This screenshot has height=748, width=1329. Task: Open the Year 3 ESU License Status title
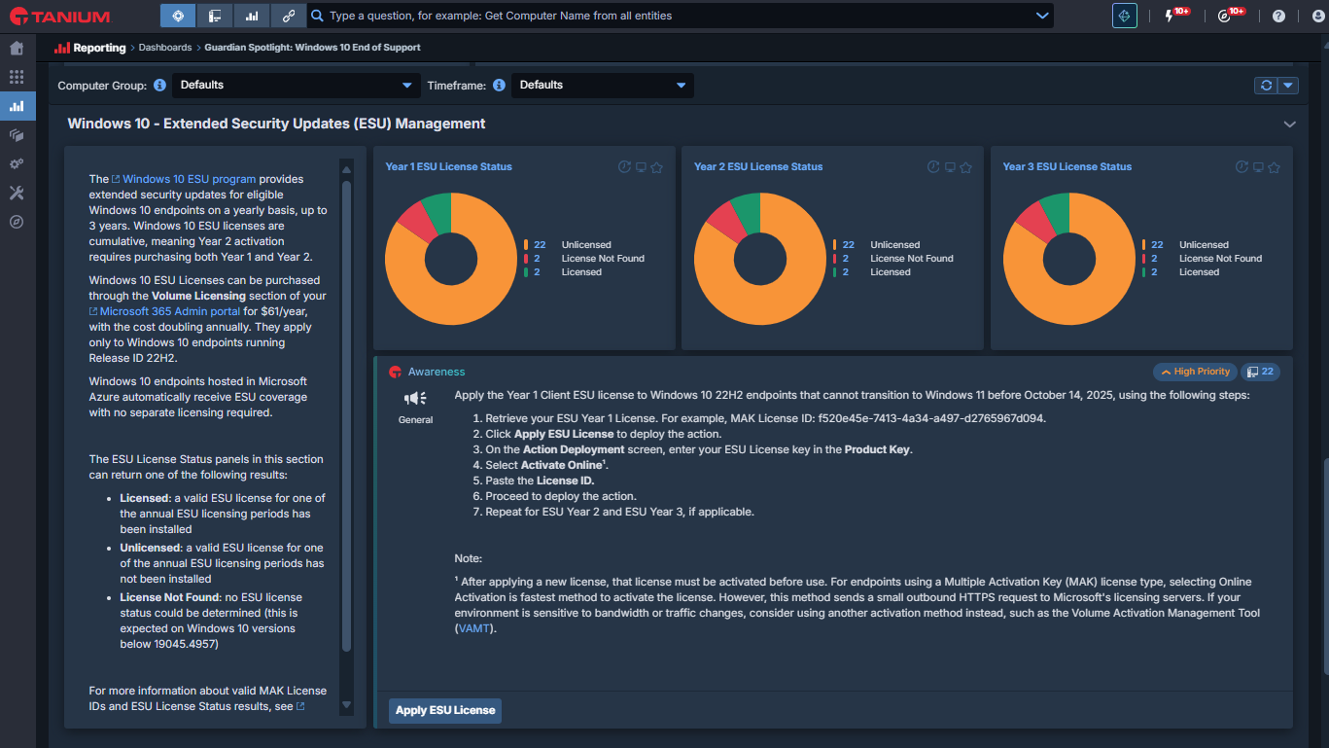(x=1067, y=167)
